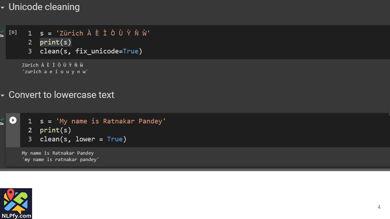Click the 'my name is ratnakar pandey' output
The image size is (390, 219).
tap(61, 159)
